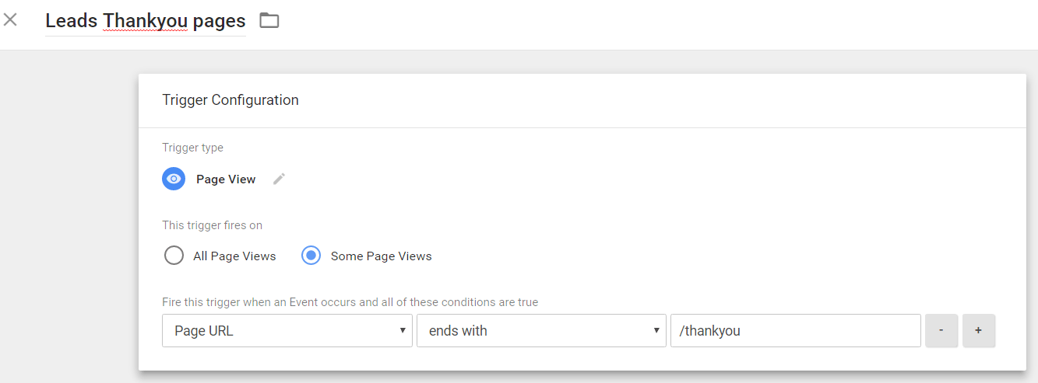
Task: Select the Some Page Views radio circle
Action: (311, 256)
